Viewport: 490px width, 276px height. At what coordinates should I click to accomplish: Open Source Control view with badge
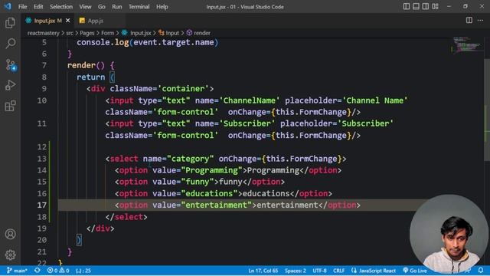click(11, 64)
